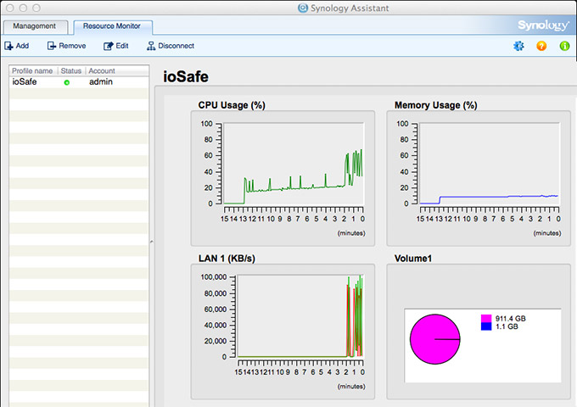
Task: Click the 1.1 GB legend text
Action: [507, 326]
